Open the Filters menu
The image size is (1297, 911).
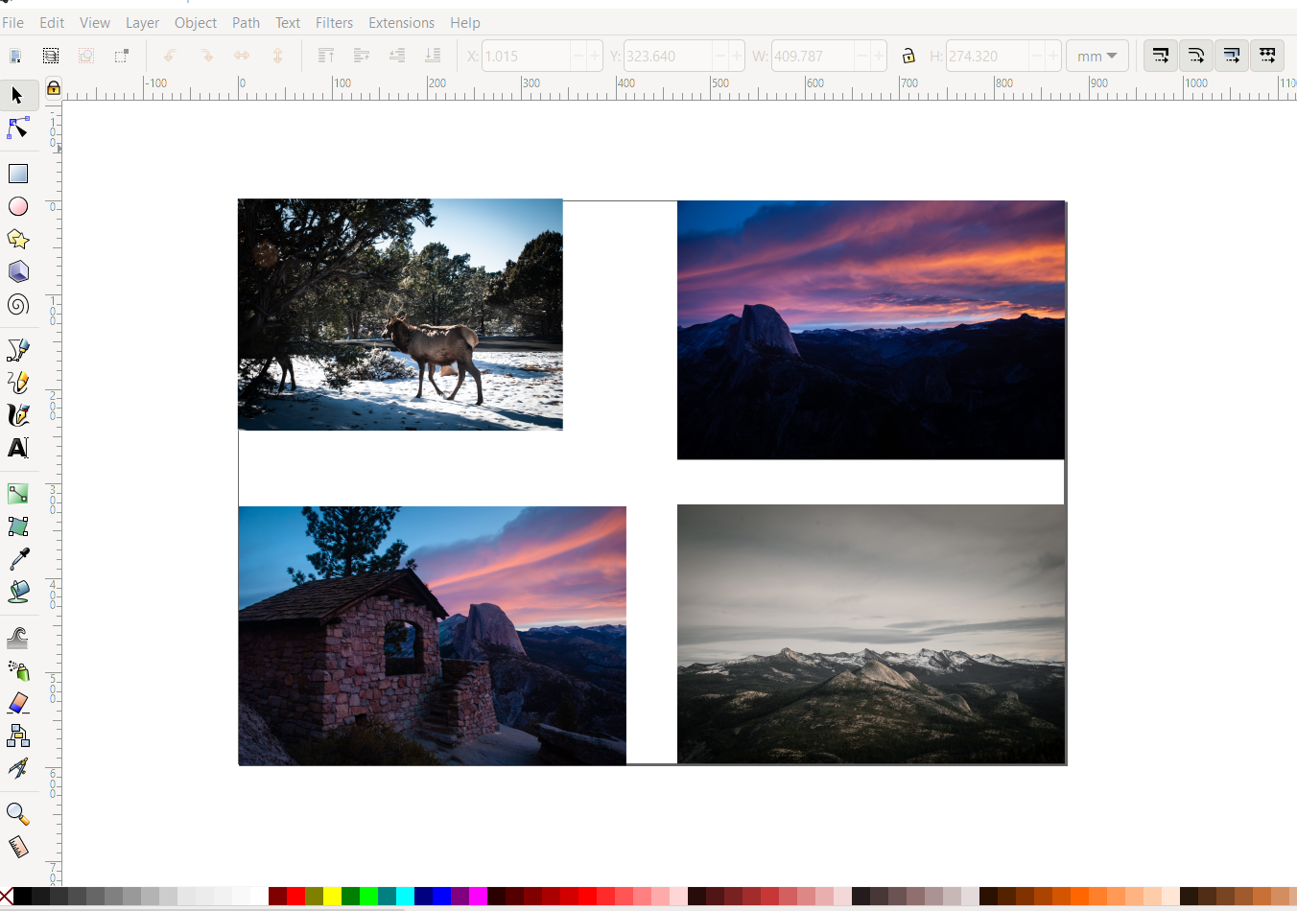pos(334,22)
